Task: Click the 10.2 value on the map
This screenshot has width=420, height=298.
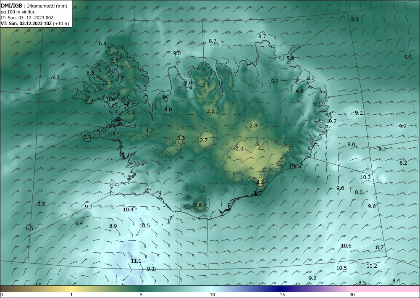Action: pyautogui.click(x=372, y=266)
